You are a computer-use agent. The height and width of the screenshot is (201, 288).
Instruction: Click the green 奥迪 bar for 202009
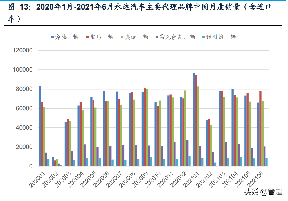[x=147, y=128]
